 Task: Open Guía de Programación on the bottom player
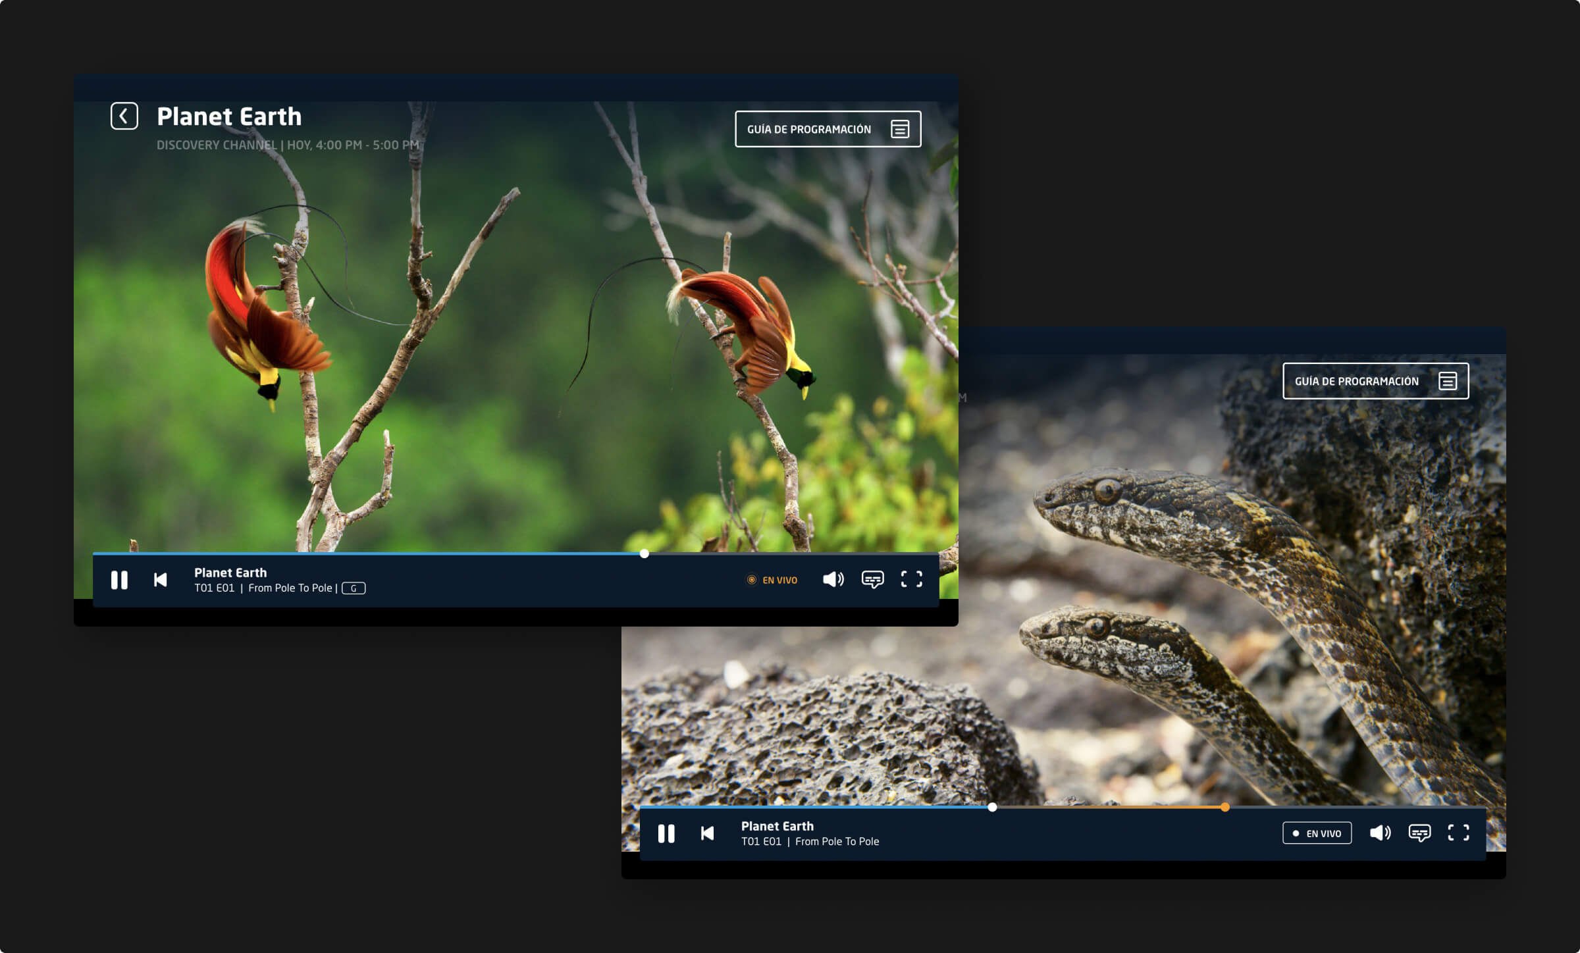click(x=1376, y=380)
